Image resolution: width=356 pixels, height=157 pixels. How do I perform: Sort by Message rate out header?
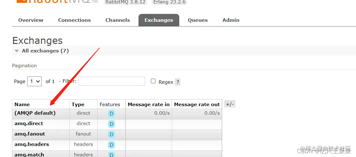tap(197, 104)
